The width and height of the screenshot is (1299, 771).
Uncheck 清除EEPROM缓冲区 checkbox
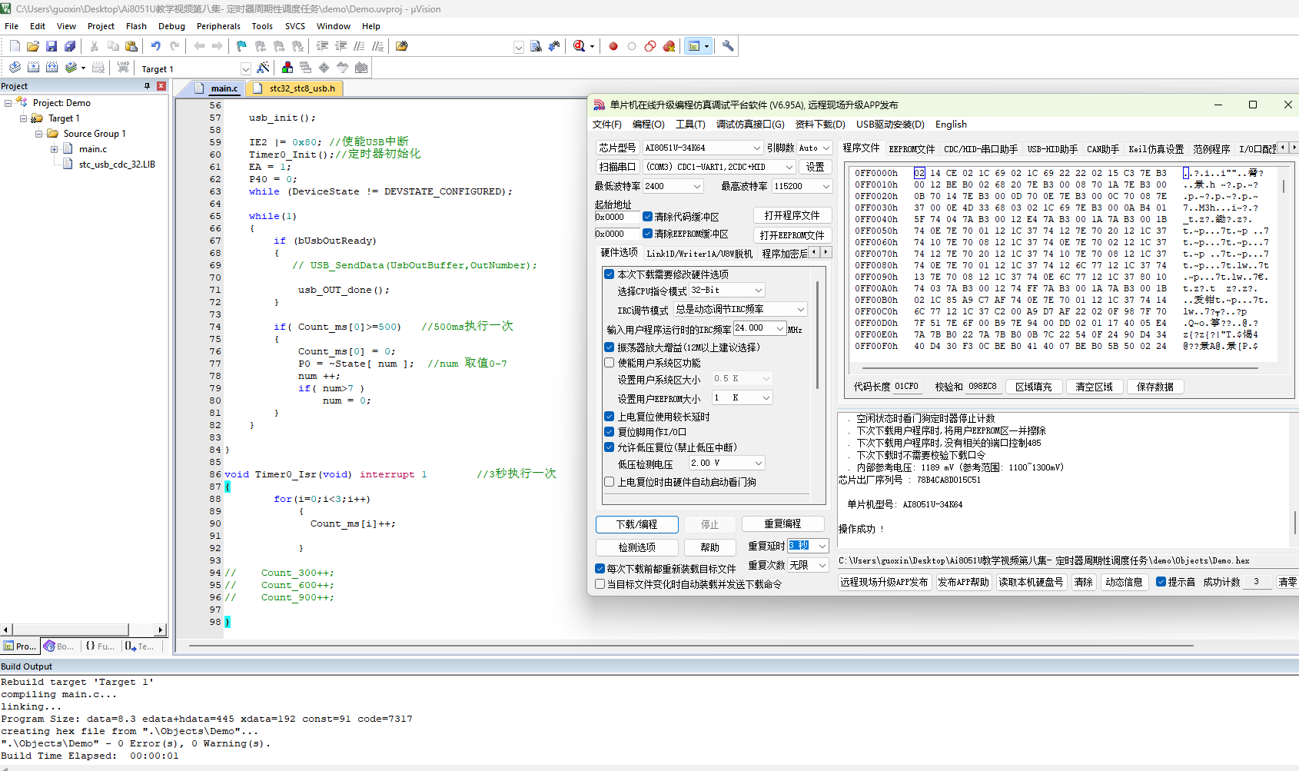648,234
